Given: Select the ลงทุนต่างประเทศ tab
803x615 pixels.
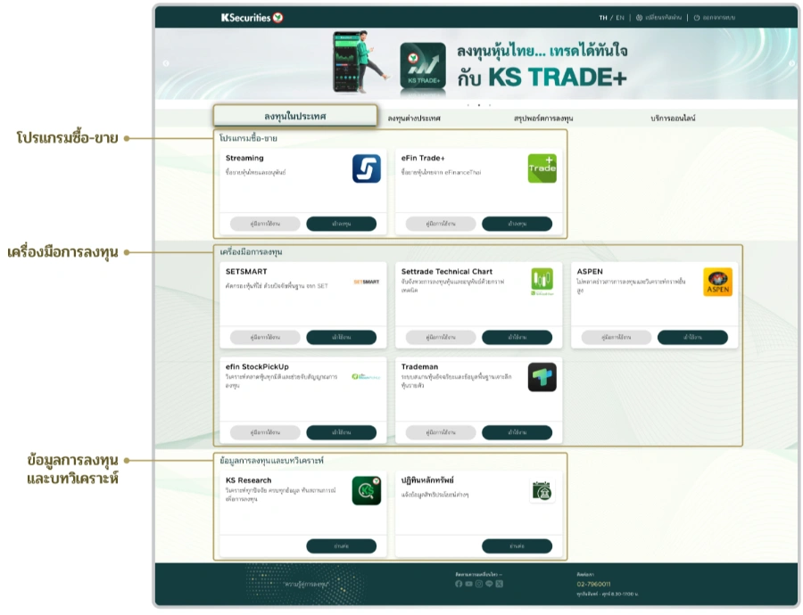Looking at the screenshot, I should click(x=414, y=118).
